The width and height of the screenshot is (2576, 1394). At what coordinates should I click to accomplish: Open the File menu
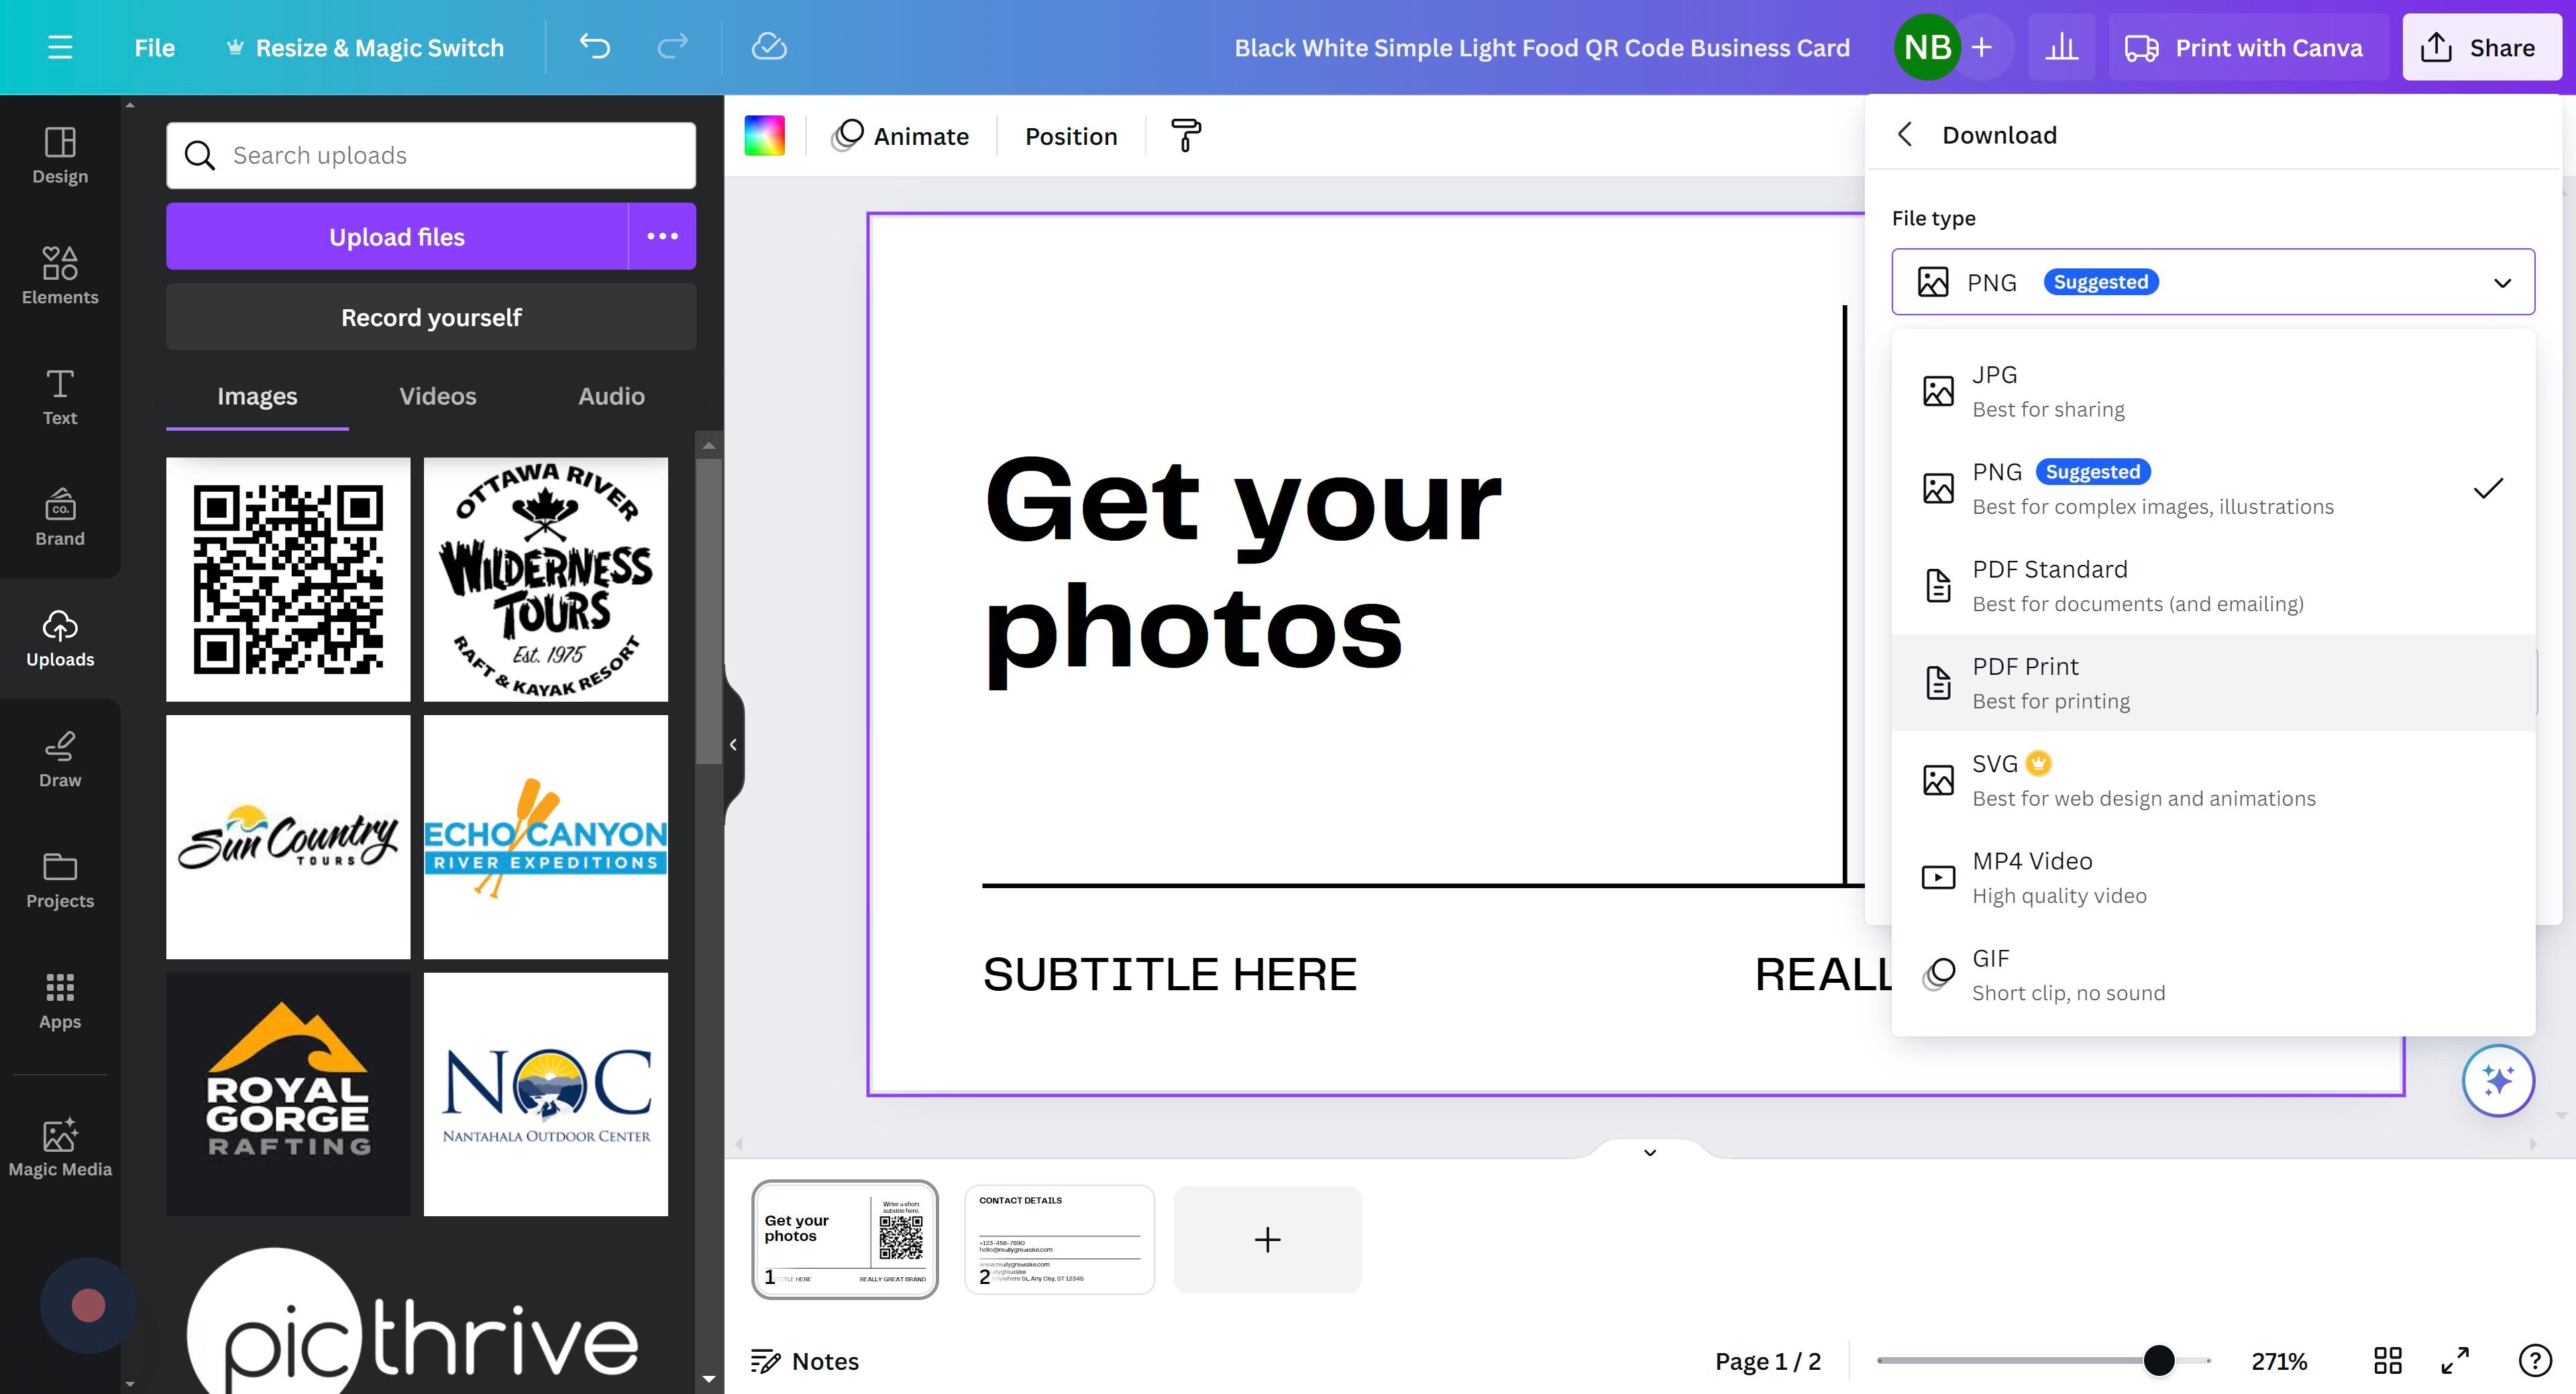click(154, 47)
